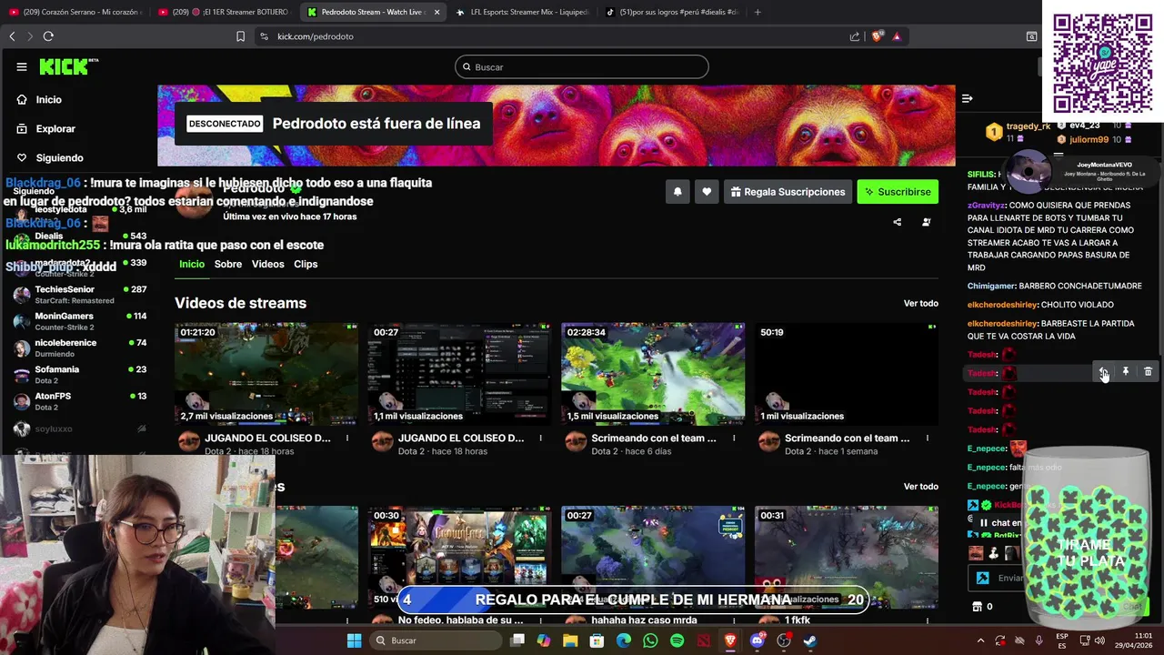
Task: Click the green KICK logo
Action: click(64, 66)
